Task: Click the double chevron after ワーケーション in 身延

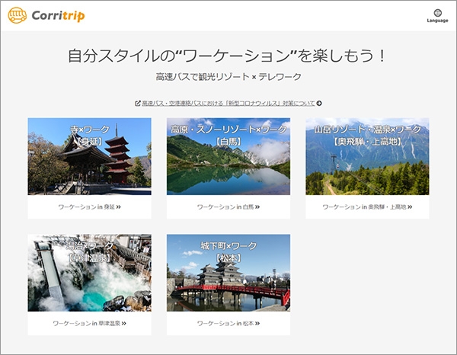Action: pos(119,206)
